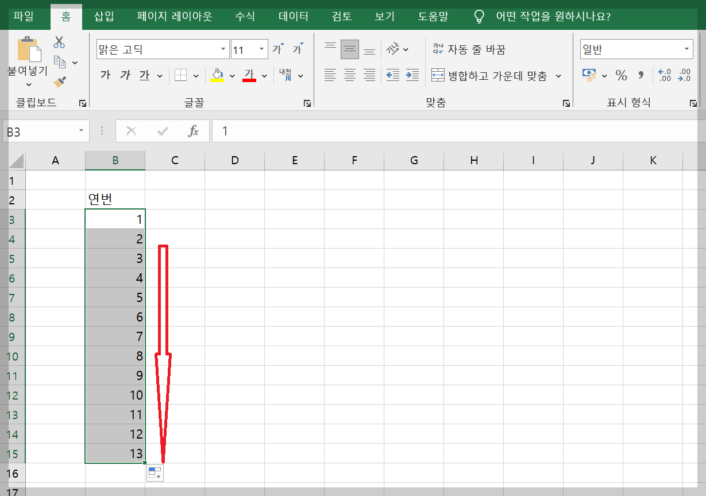Open the 삽입 ribbon tab
The image size is (706, 496).
pos(103,17)
